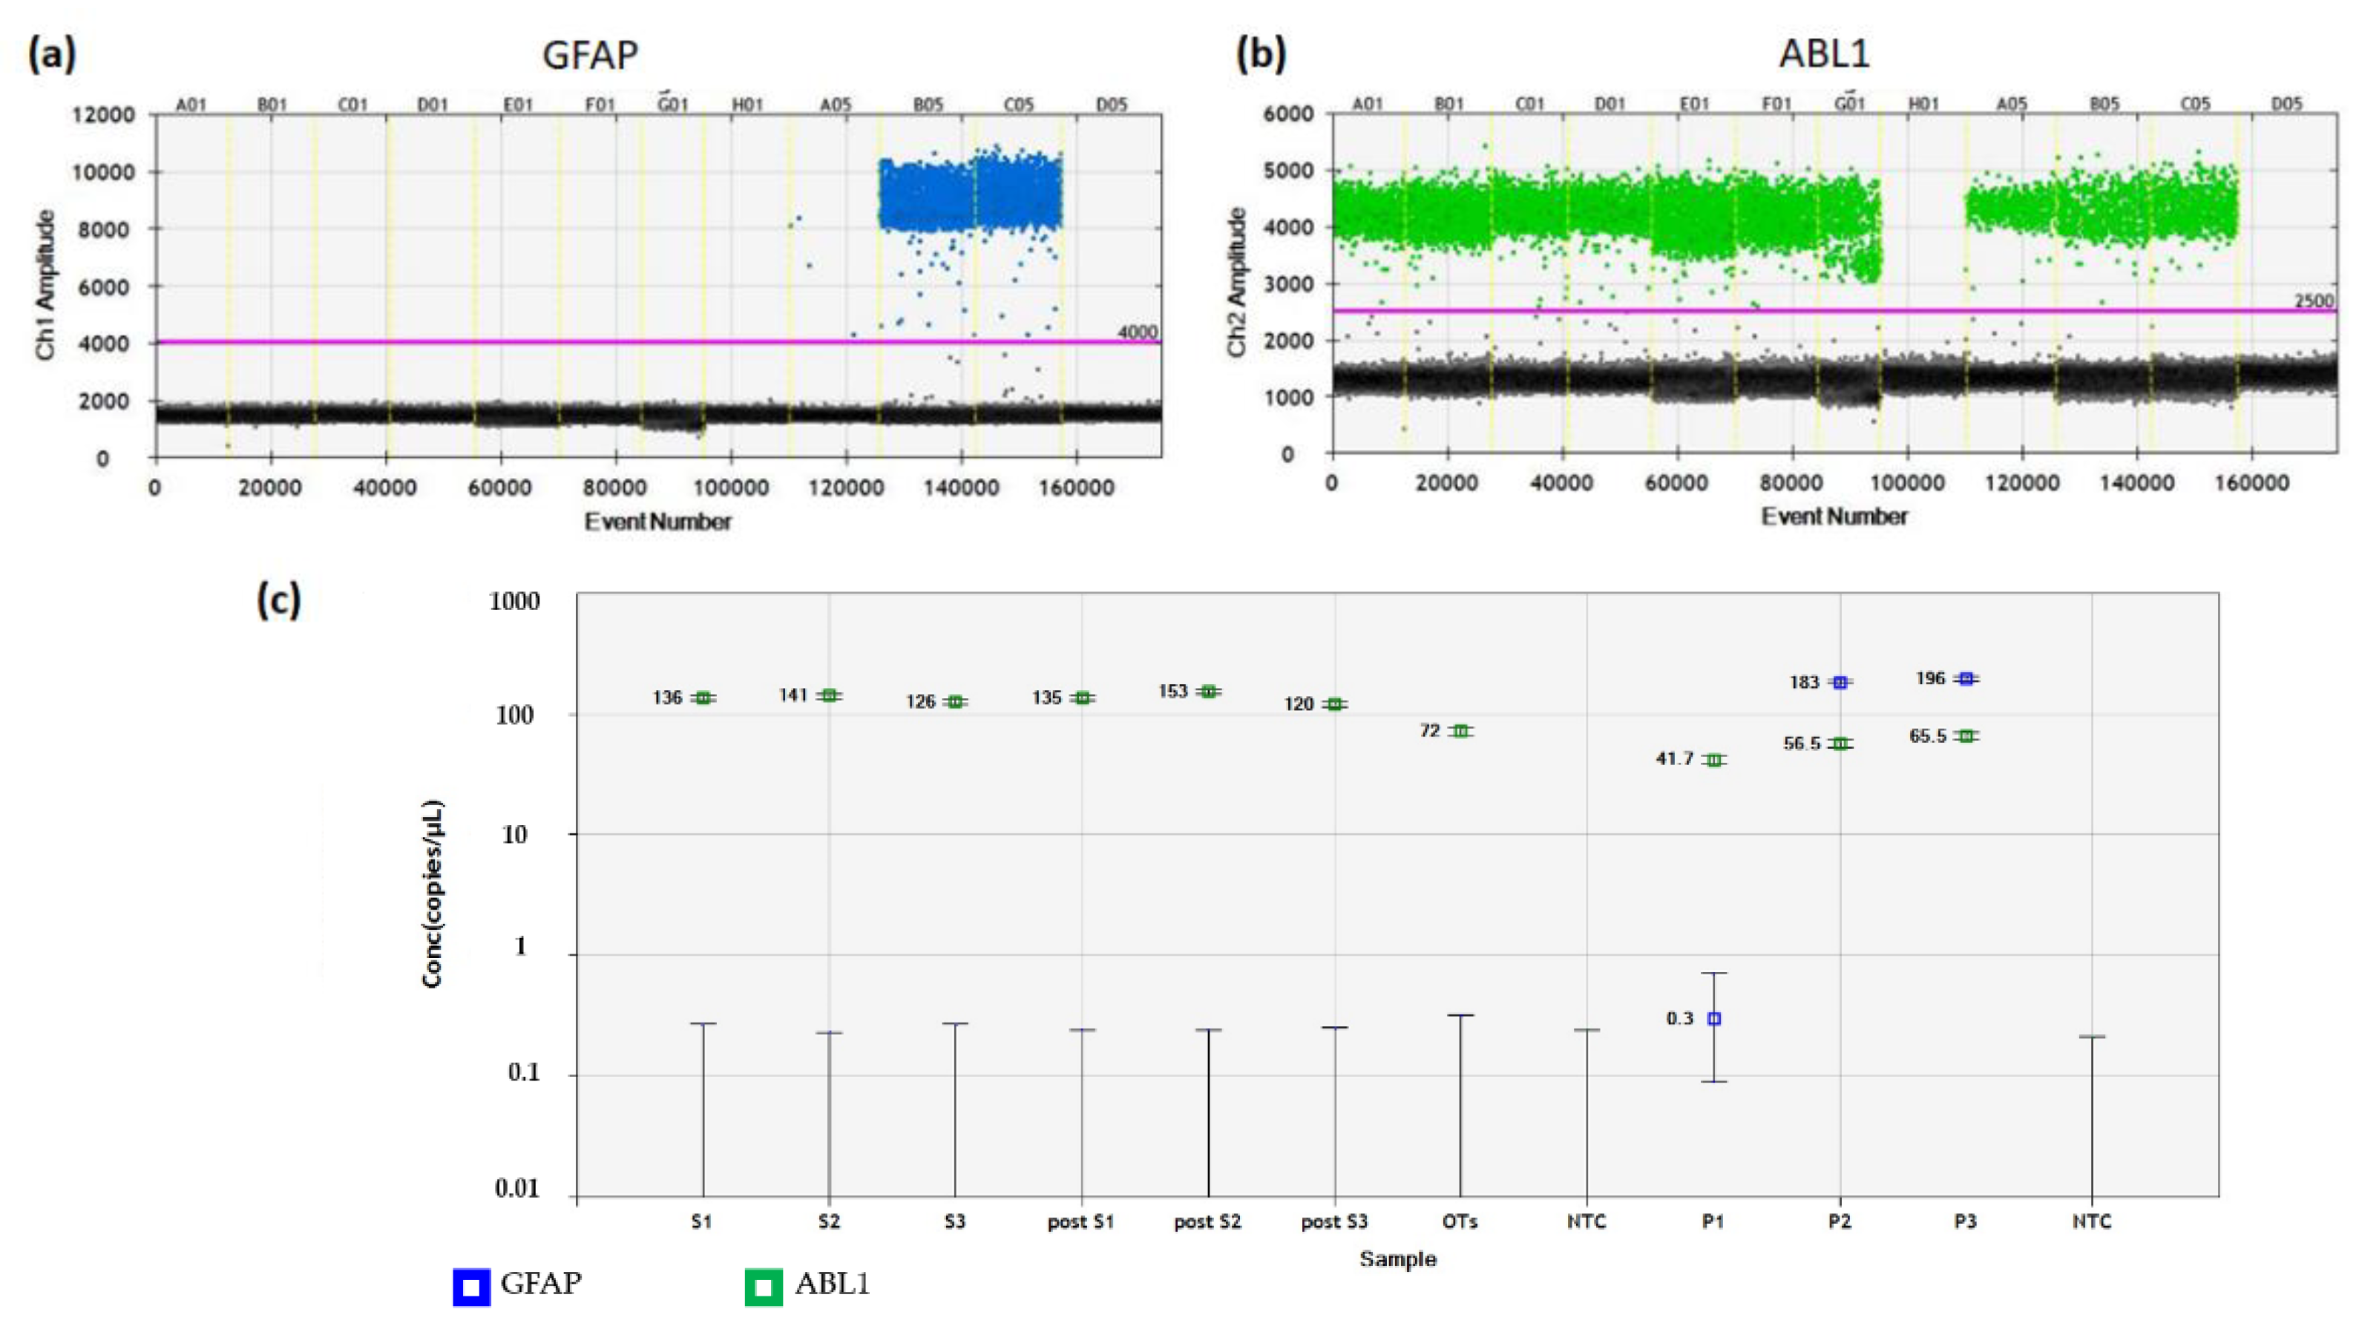Click the OTs sample axis label
2359x1332 pixels.
[1460, 1221]
